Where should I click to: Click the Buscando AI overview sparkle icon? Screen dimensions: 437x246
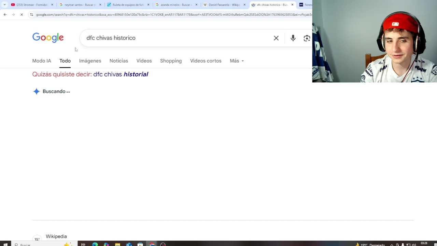tap(36, 91)
